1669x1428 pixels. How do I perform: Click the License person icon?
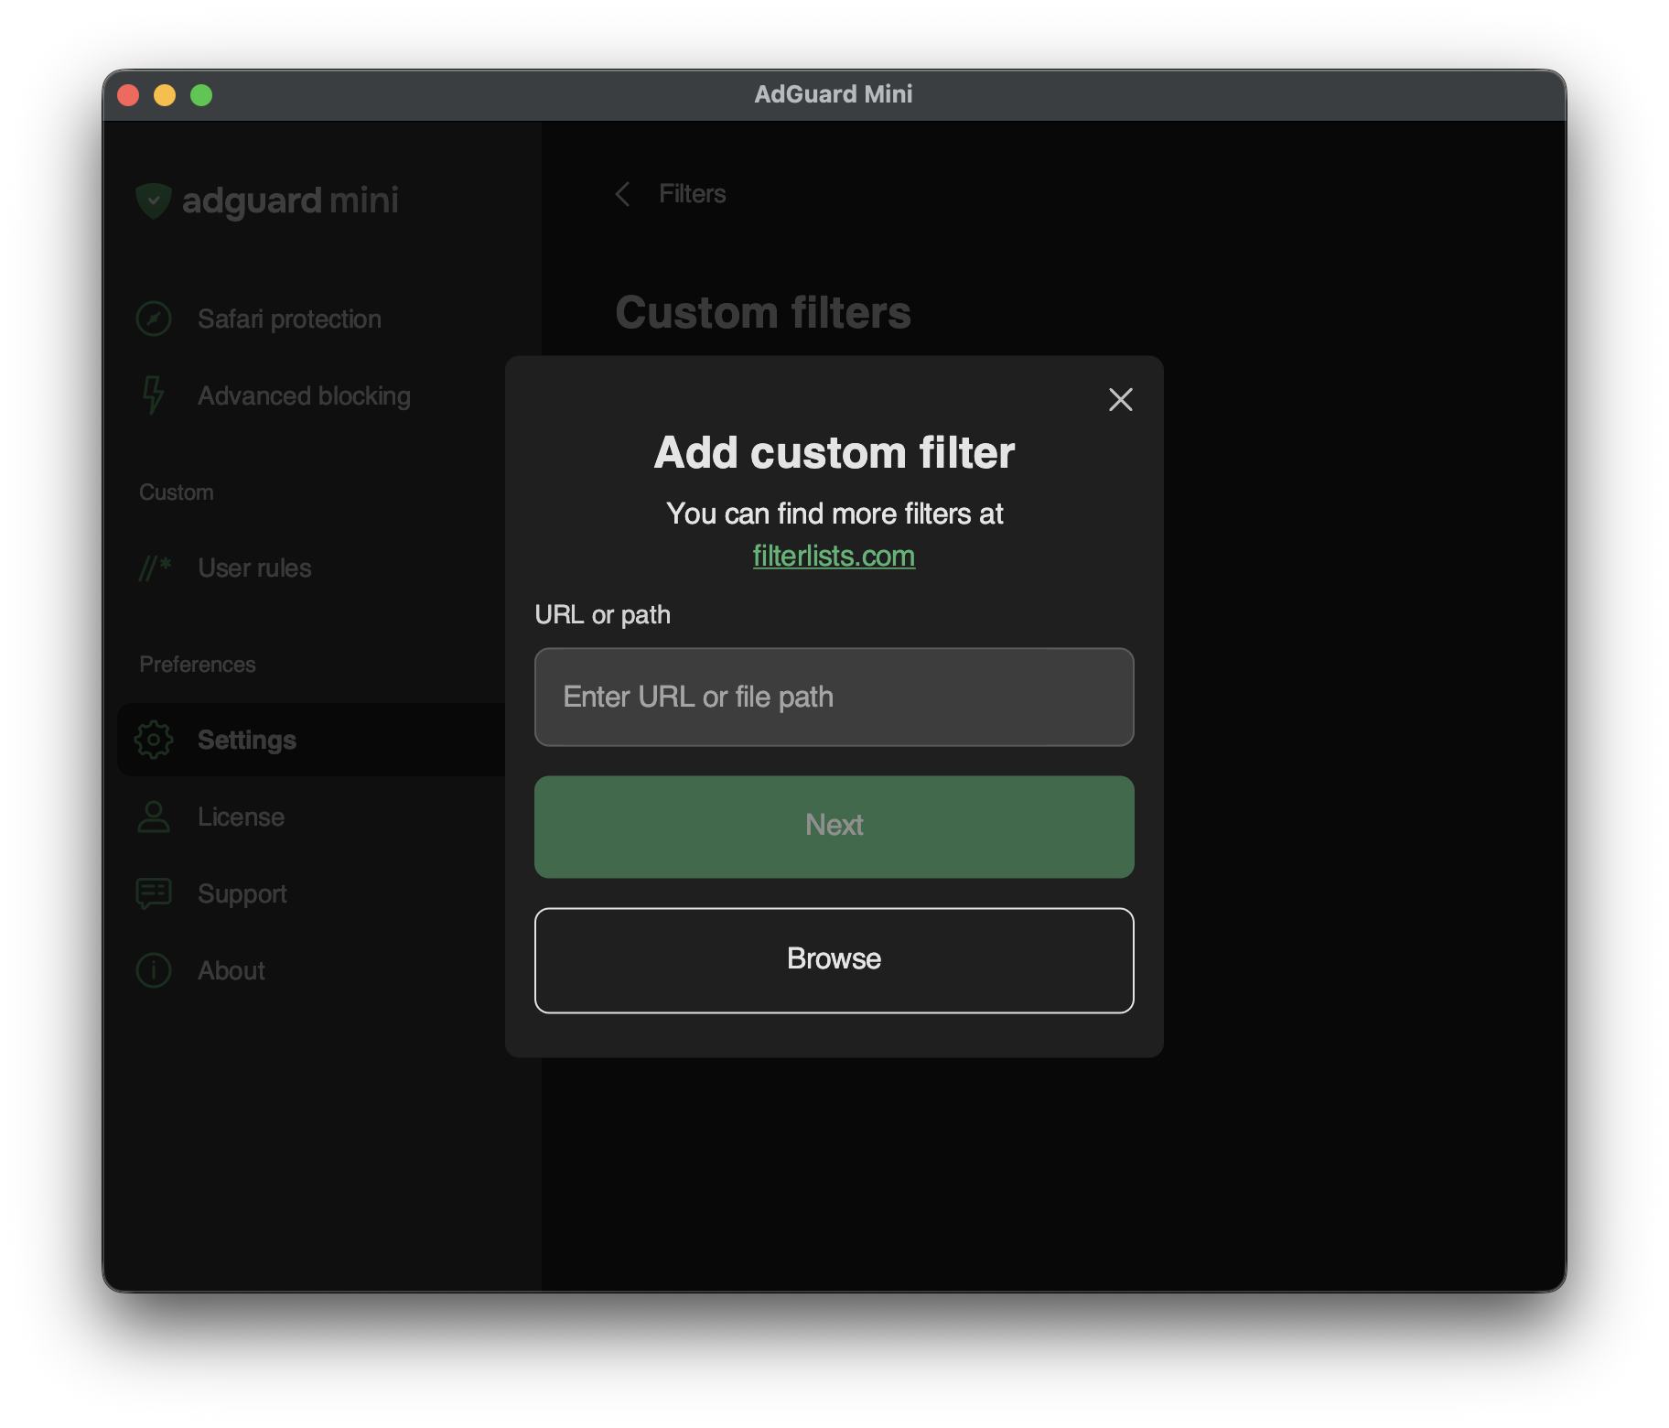tap(154, 817)
